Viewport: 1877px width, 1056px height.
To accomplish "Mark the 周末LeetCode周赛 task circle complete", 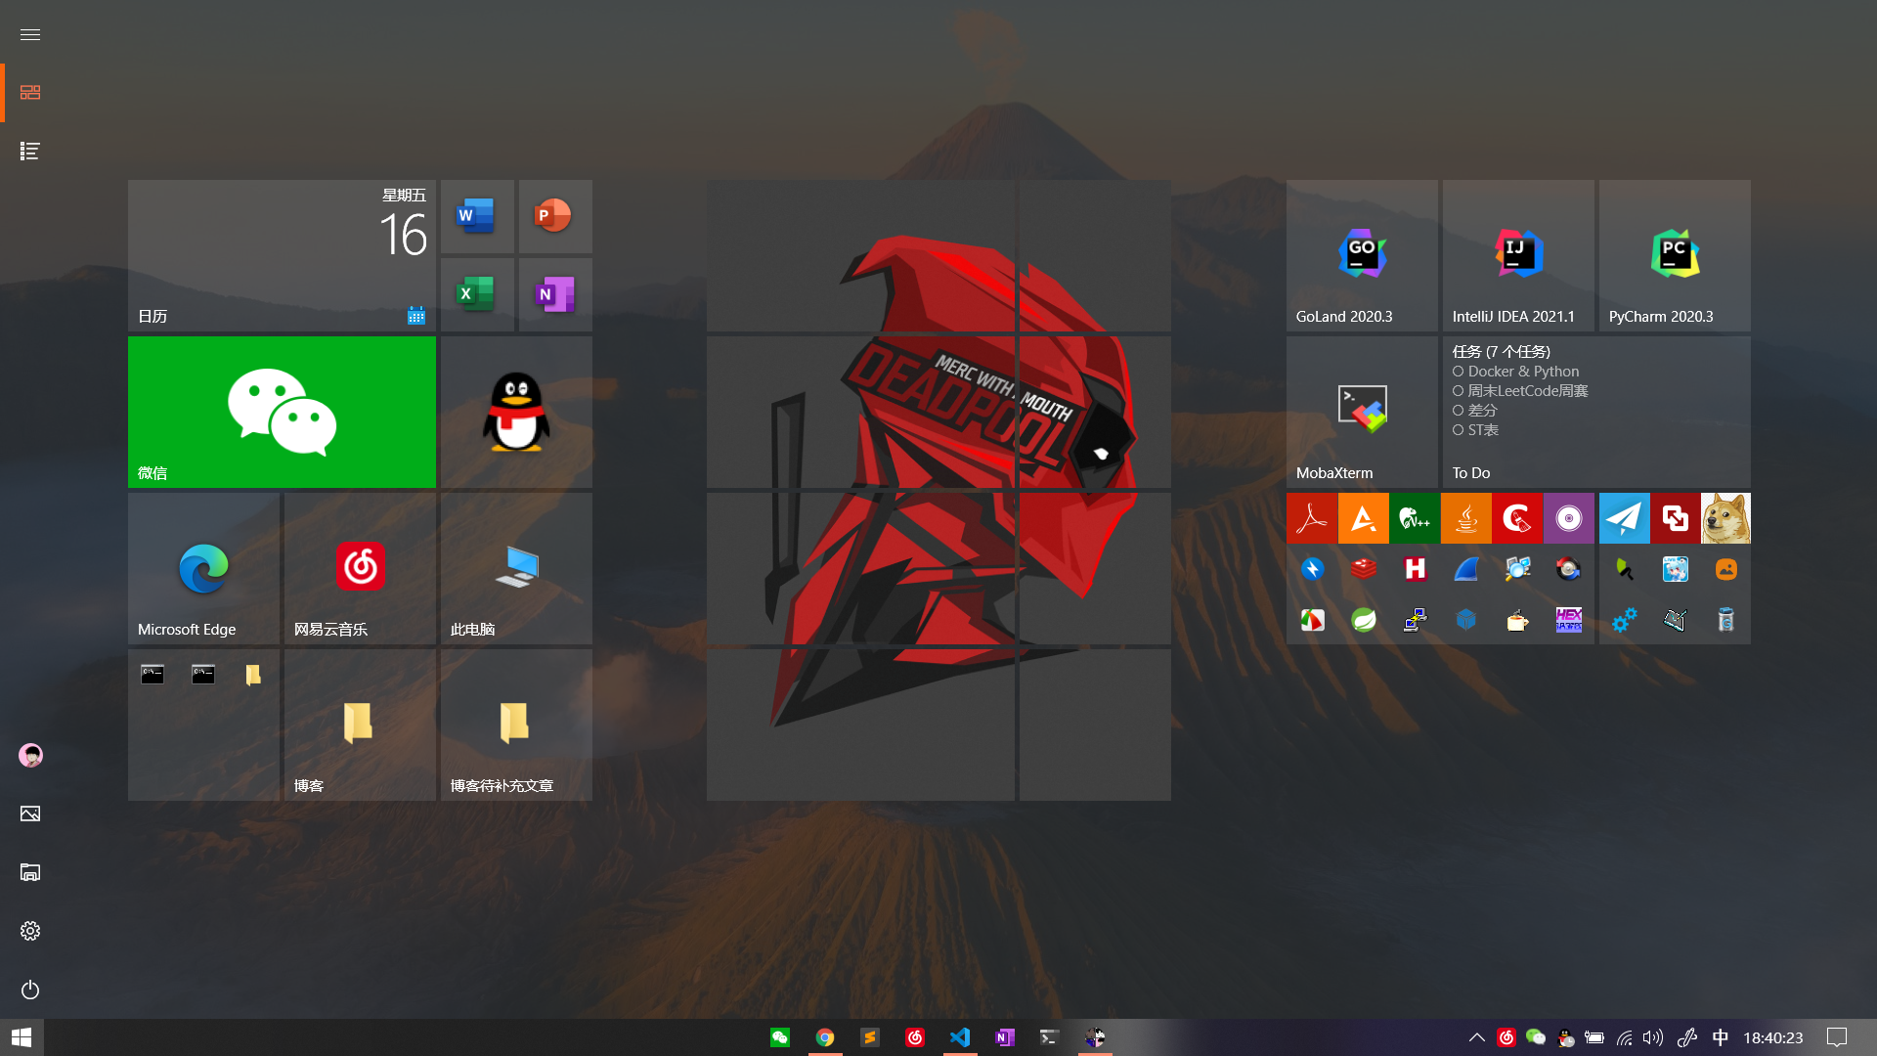I will click(x=1458, y=391).
